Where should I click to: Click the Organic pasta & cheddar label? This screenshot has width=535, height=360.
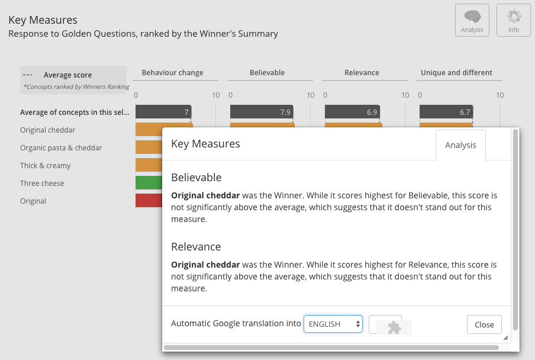pos(61,148)
